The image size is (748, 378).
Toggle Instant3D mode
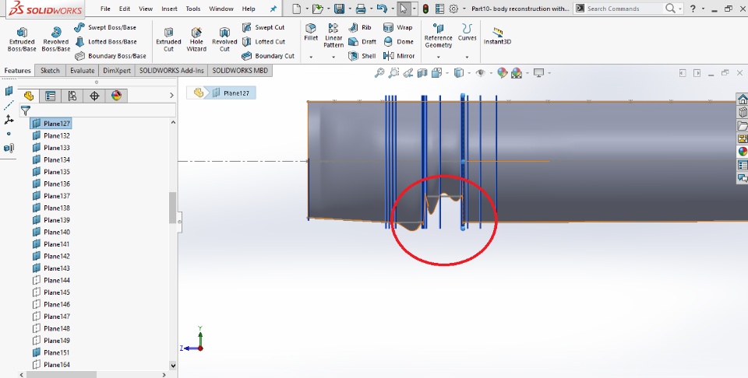point(498,36)
